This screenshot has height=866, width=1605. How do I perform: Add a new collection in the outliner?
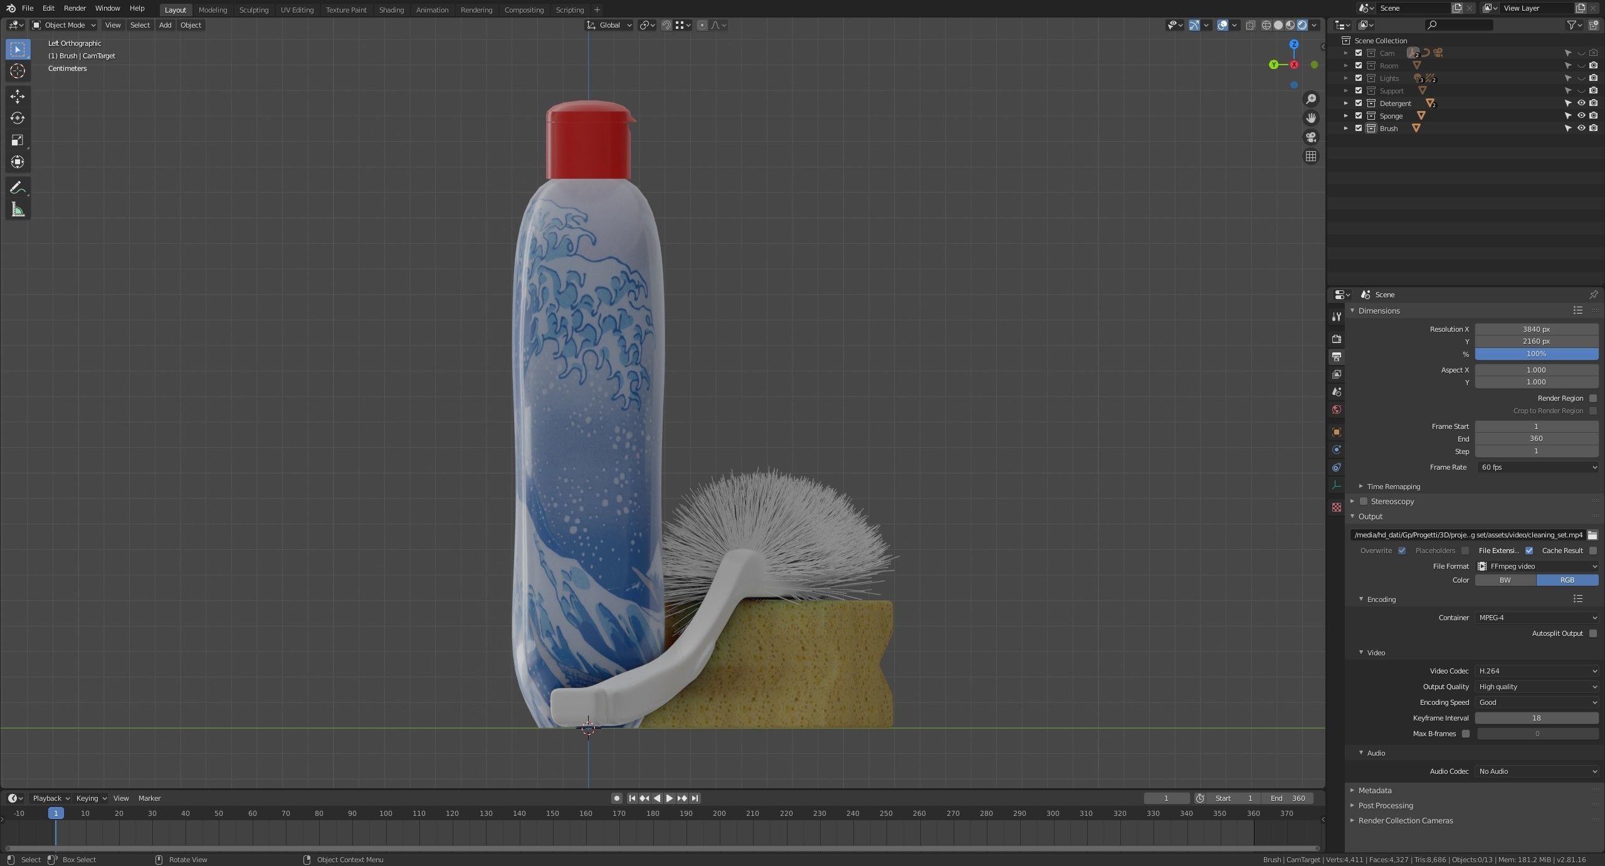point(1593,25)
